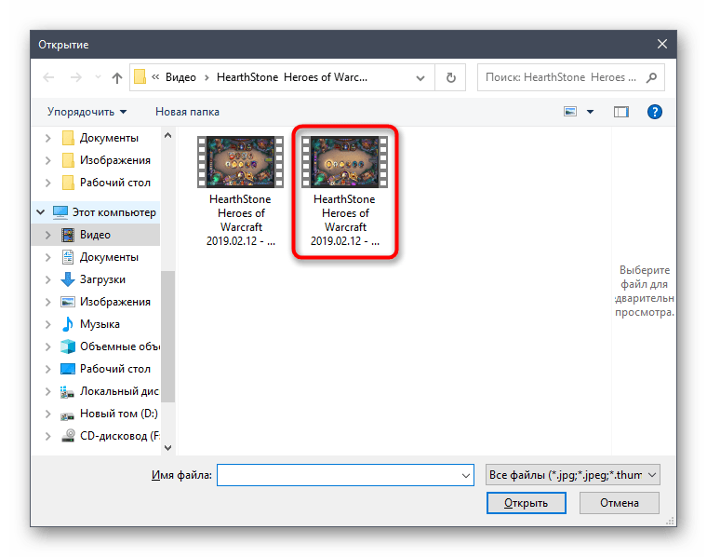Expand the address bar history dropdown

click(x=420, y=77)
